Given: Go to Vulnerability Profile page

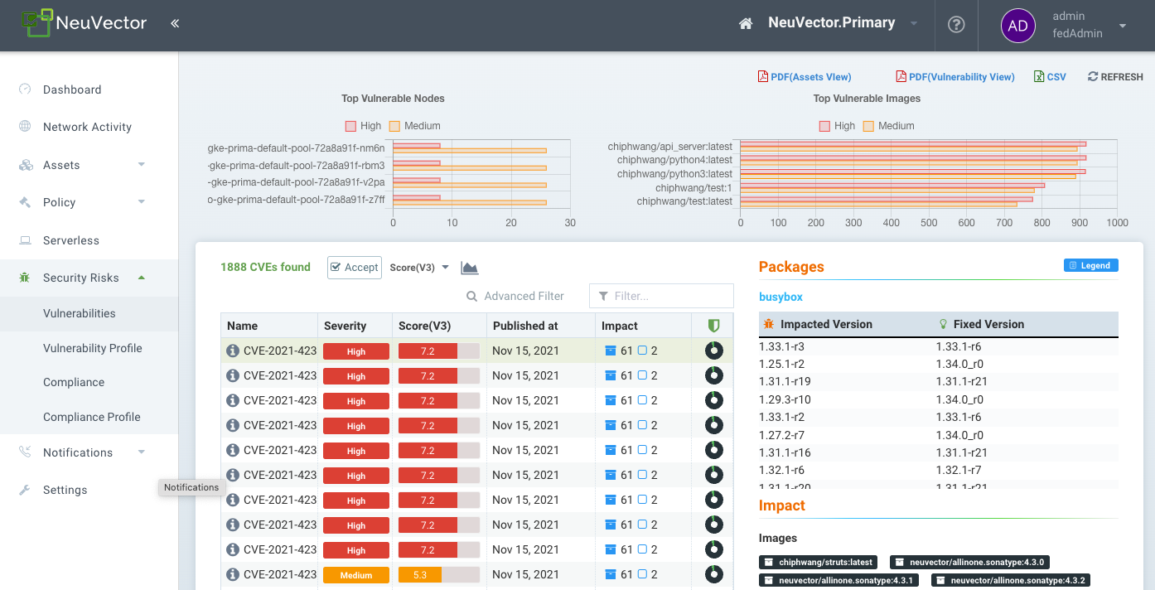Looking at the screenshot, I should click(92, 348).
